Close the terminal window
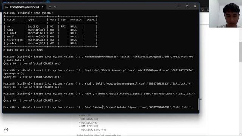Viewport: 242px width, 136px height. pyautogui.click(x=195, y=6)
